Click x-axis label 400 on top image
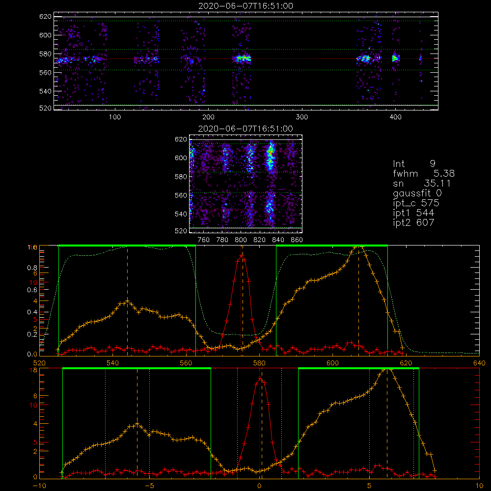The height and width of the screenshot is (491, 491). coord(395,117)
